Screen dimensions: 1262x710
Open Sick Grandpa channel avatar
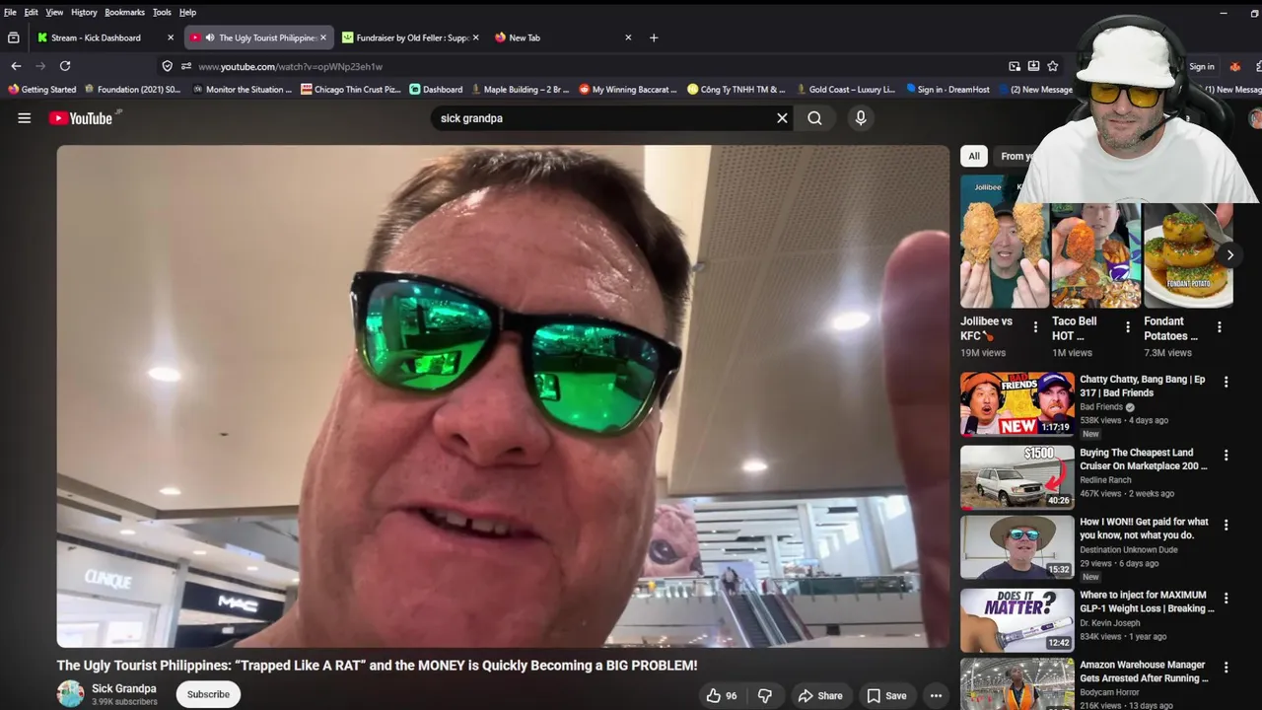(x=71, y=694)
